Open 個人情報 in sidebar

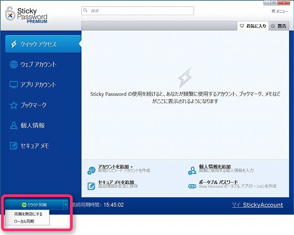(x=33, y=125)
